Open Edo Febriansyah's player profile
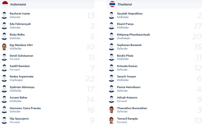This screenshot has width=204, height=125. pos(20,24)
